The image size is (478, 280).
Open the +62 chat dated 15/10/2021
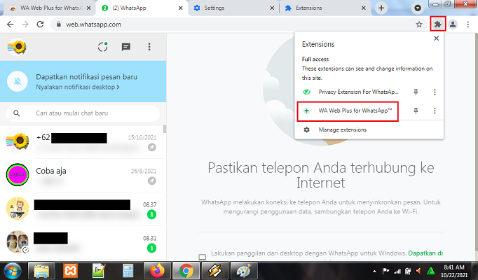click(82, 142)
